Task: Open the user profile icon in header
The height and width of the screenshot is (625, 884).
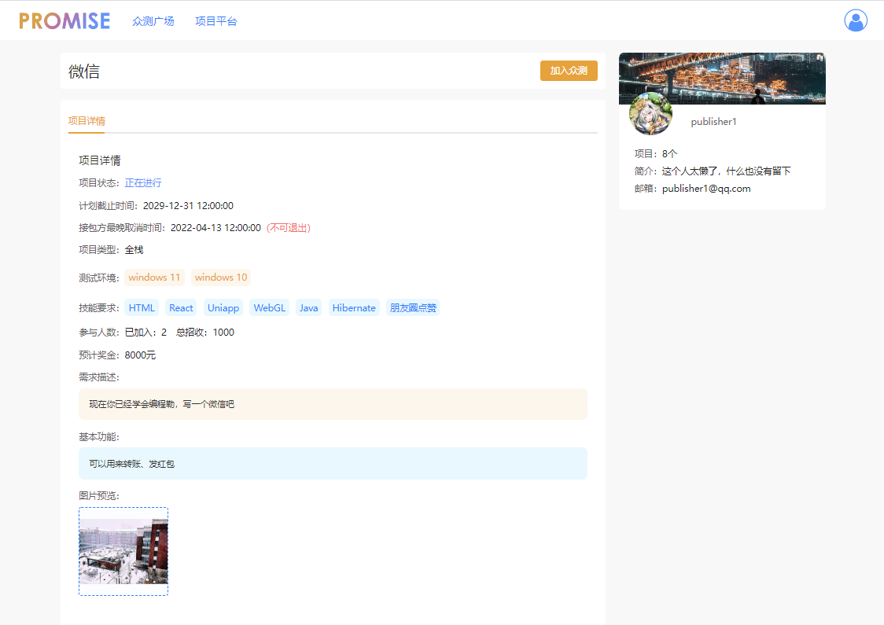Action: [x=855, y=20]
